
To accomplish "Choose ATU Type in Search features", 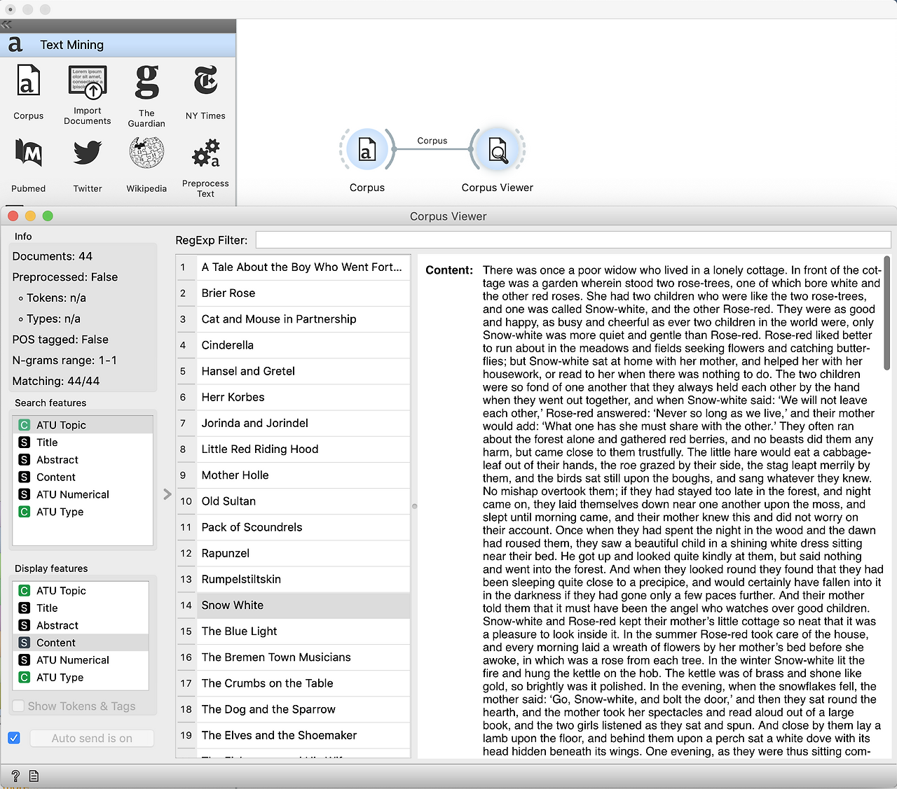I will [x=83, y=512].
